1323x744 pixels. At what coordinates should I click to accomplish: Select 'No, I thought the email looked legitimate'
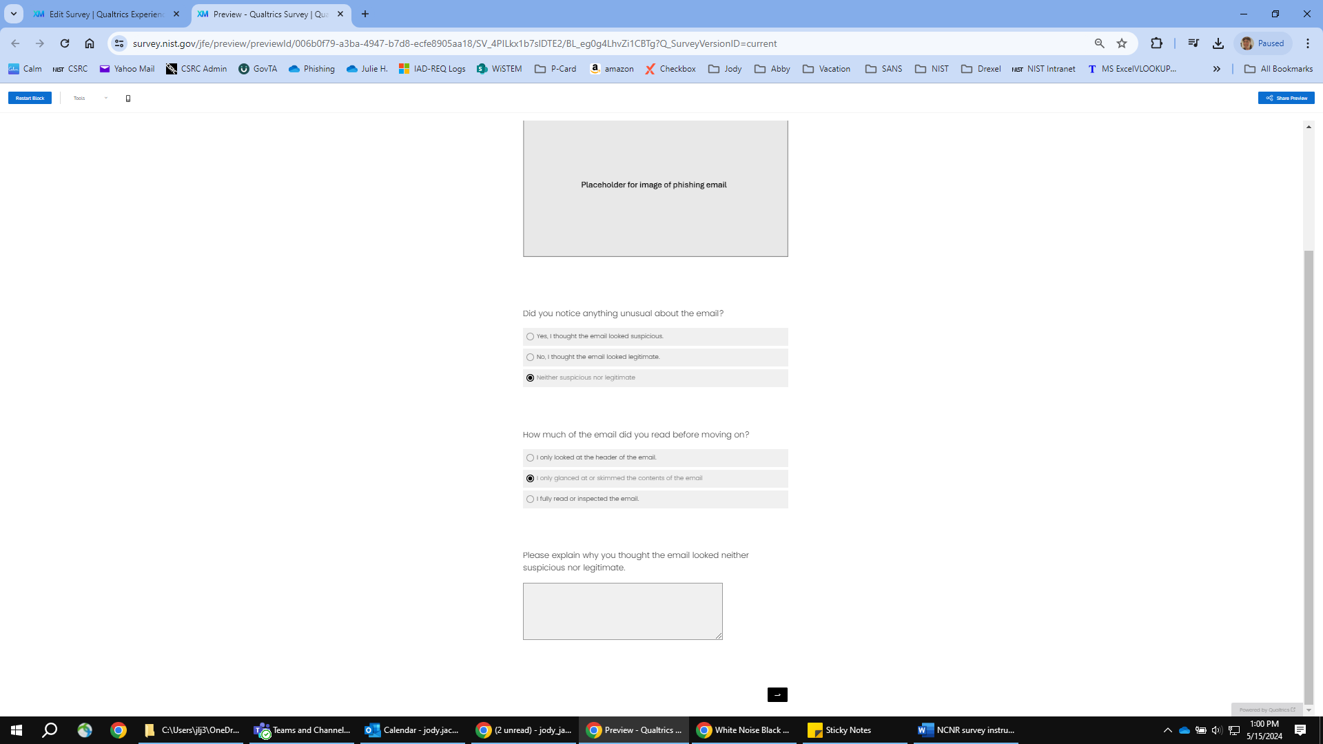530,358
